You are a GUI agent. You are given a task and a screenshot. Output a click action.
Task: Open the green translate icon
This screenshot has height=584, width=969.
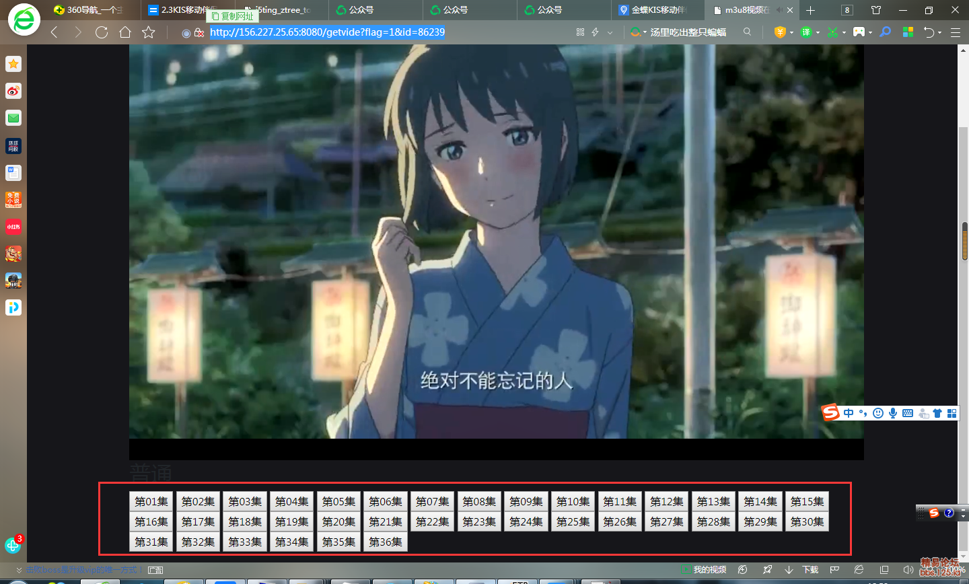806,32
